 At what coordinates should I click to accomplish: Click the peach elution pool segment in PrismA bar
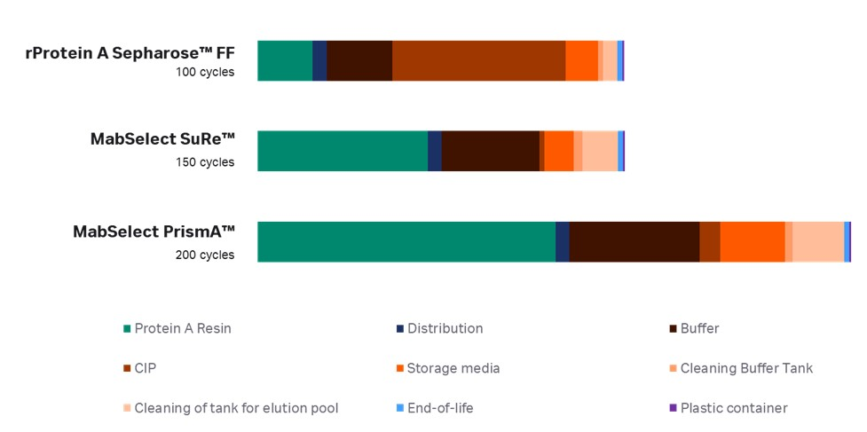817,242
